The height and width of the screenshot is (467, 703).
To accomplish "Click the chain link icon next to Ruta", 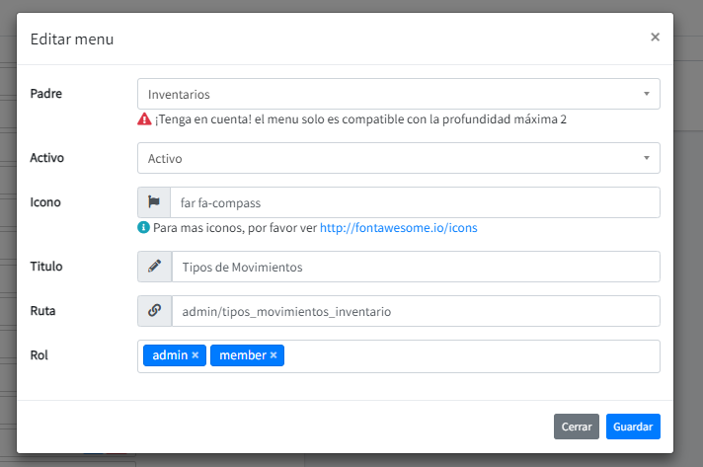I will tap(154, 310).
